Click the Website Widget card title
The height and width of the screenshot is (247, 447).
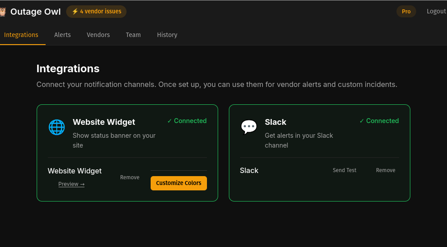tap(104, 122)
